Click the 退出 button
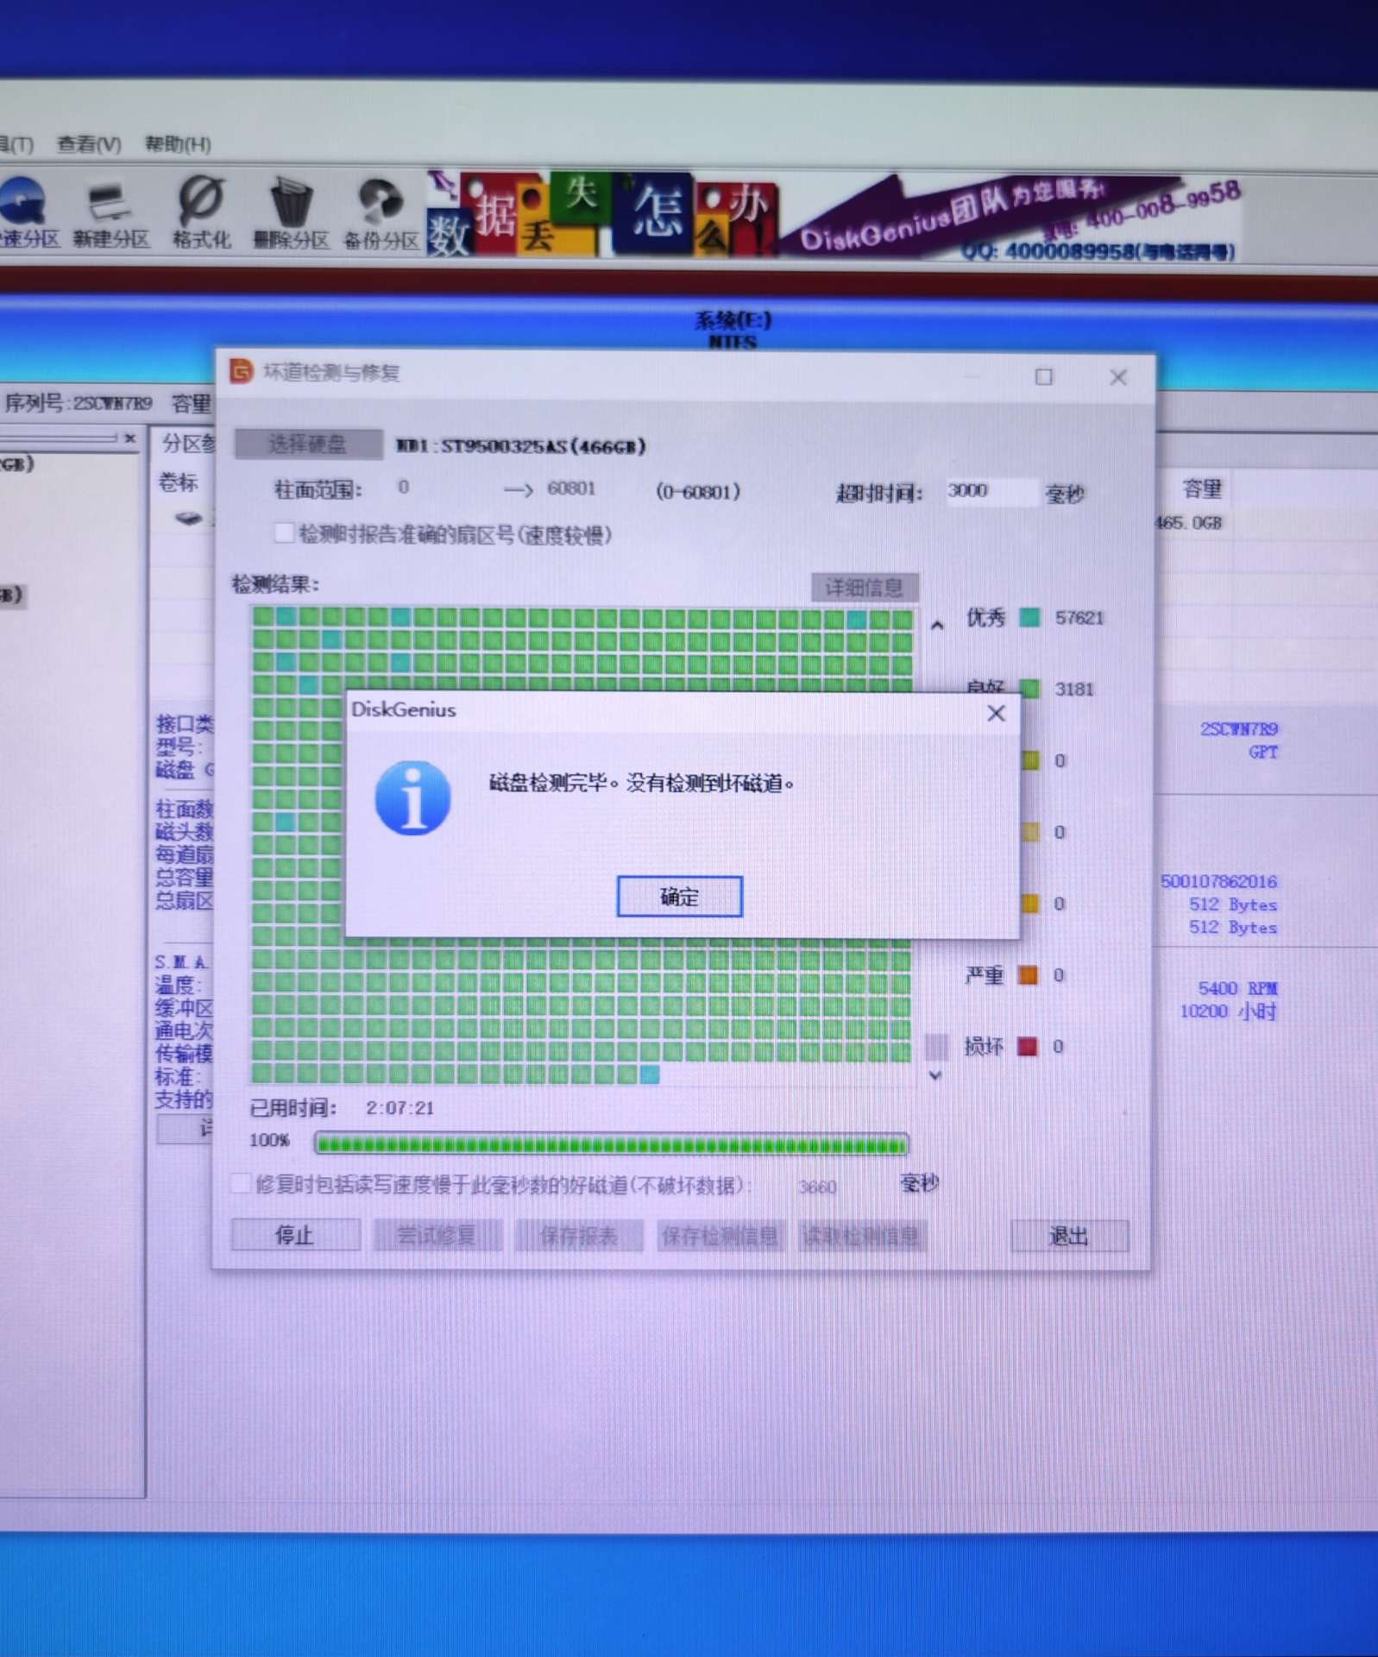 pos(1068,1237)
